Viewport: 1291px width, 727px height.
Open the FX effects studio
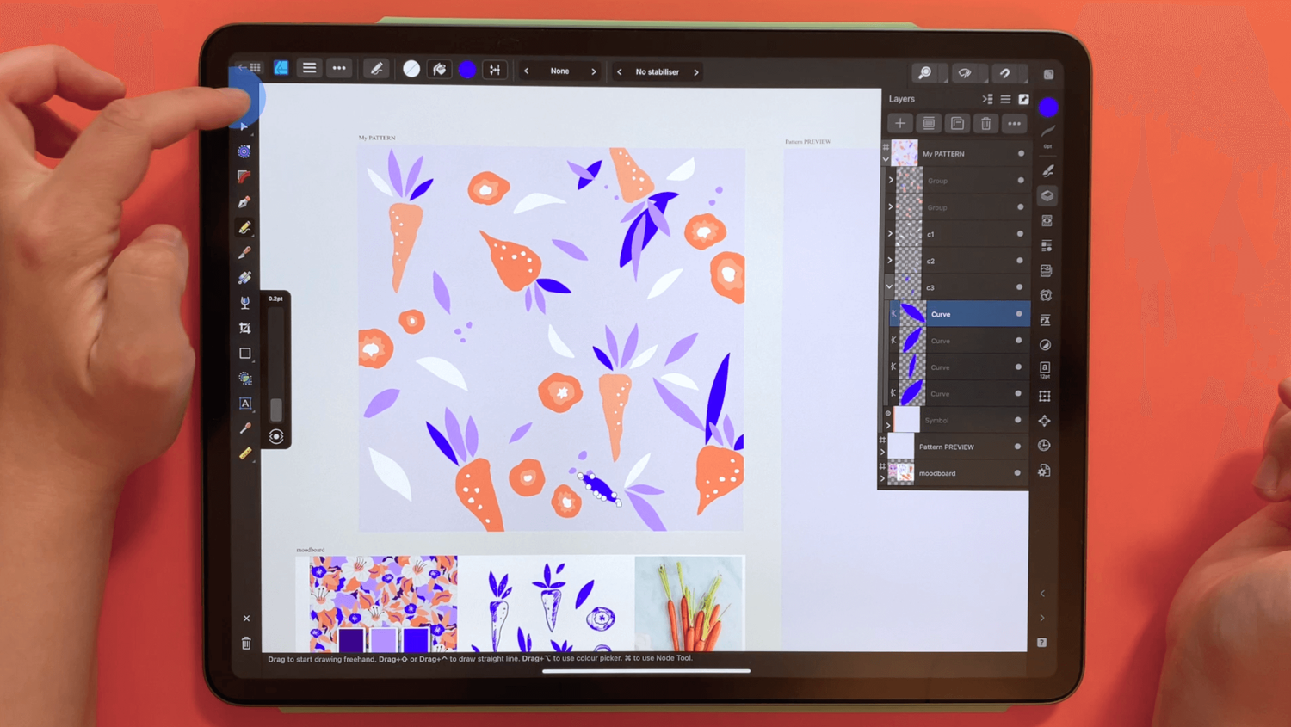(1047, 320)
